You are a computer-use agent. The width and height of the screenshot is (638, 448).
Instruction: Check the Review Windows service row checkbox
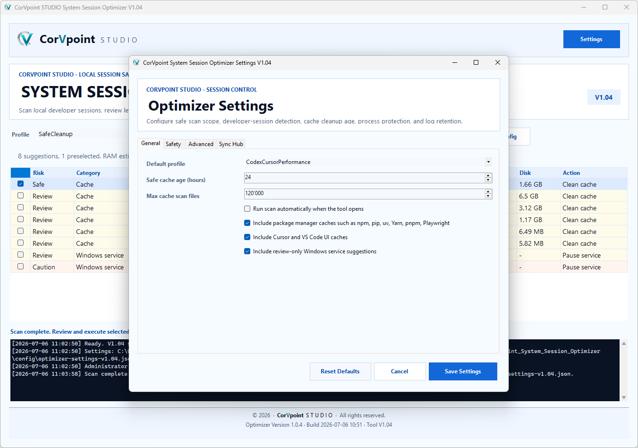tap(20, 255)
